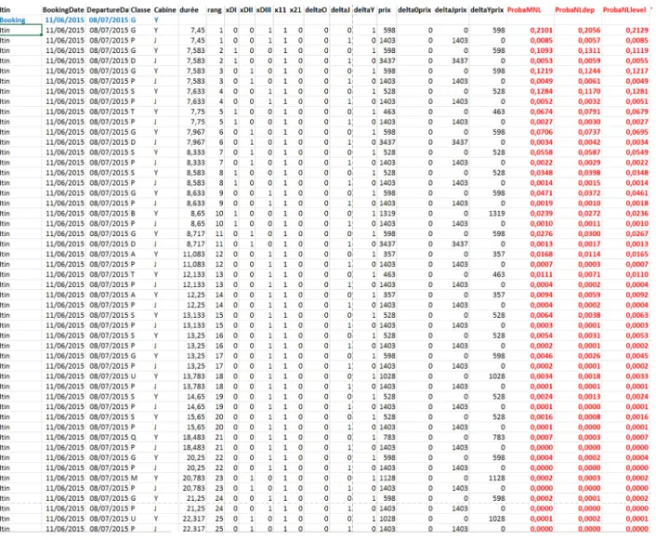Click the ProbaMNL value 0,1219

[542, 71]
